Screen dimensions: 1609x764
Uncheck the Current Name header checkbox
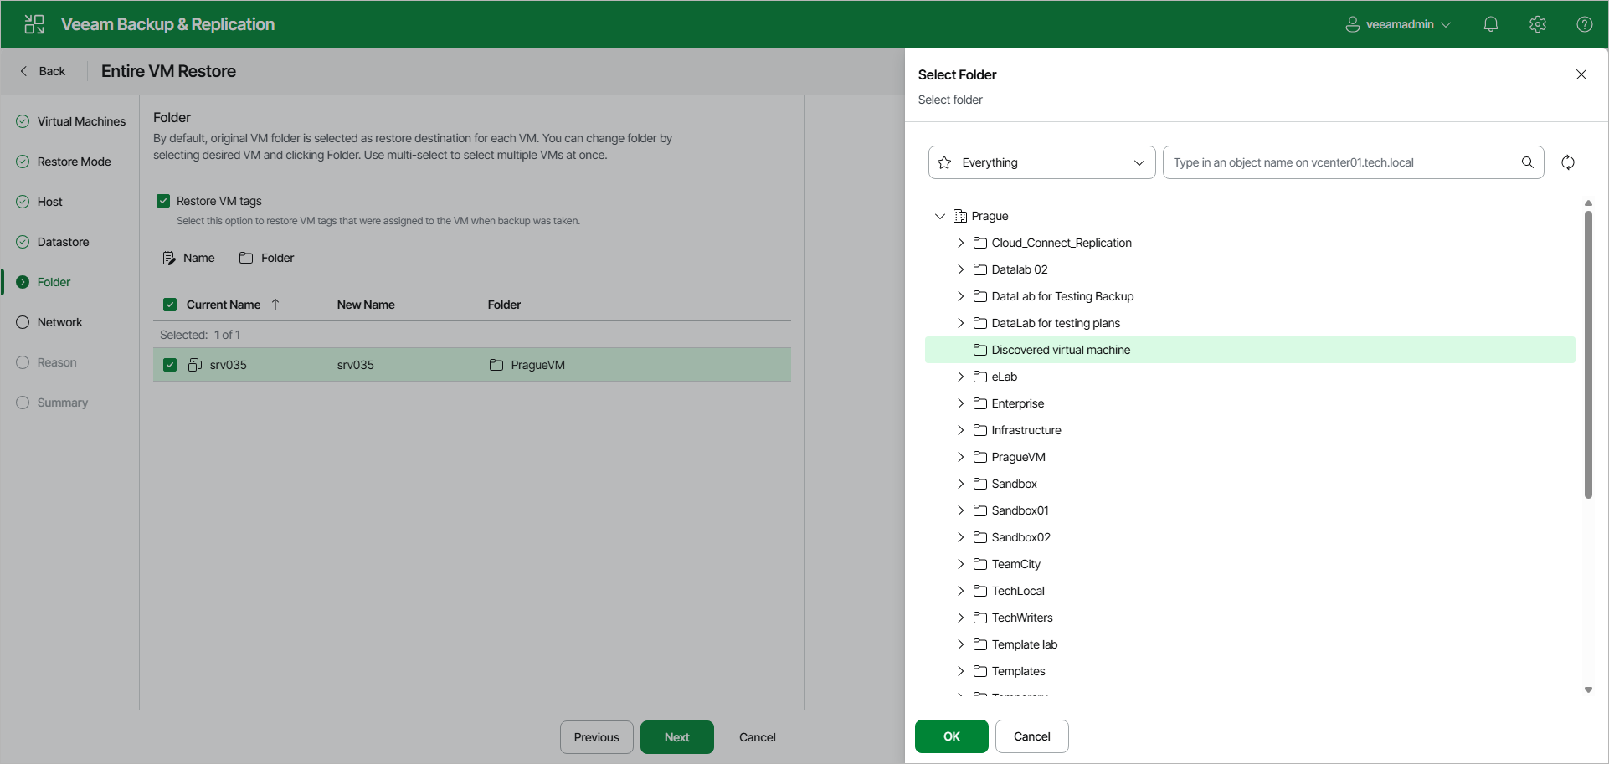coord(170,304)
